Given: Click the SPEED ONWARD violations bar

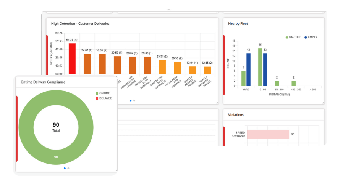Looking at the screenshot, I should pos(268,134).
